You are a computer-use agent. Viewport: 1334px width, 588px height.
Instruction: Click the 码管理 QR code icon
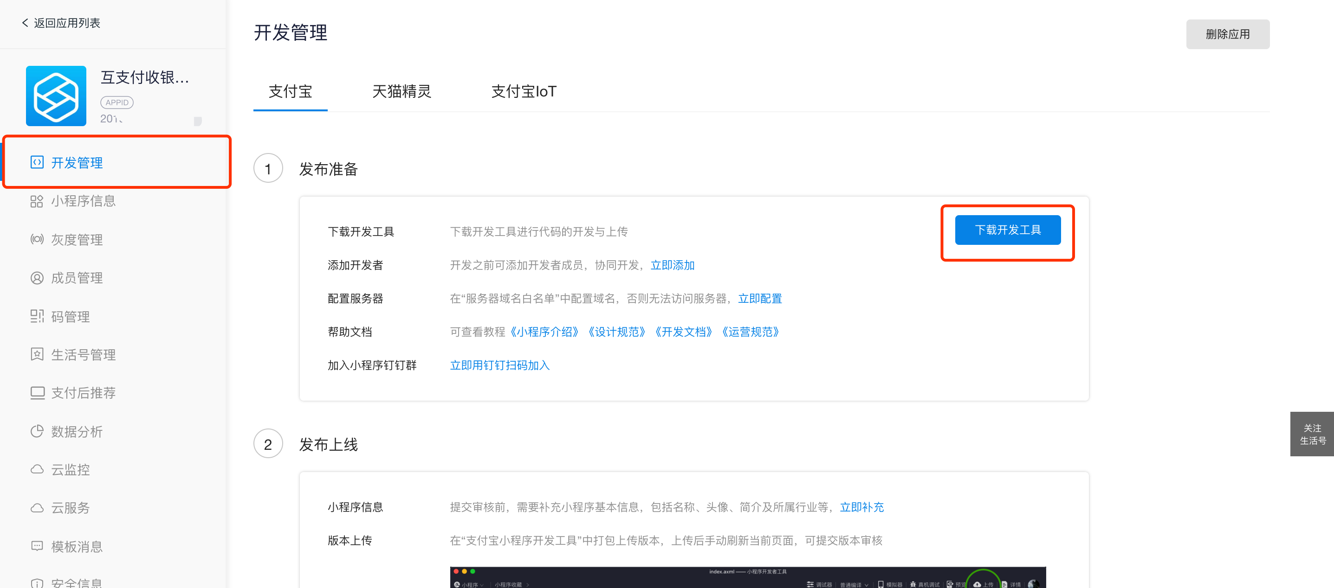(x=37, y=317)
